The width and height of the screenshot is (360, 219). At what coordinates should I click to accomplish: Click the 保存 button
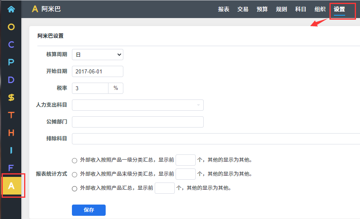(88, 210)
